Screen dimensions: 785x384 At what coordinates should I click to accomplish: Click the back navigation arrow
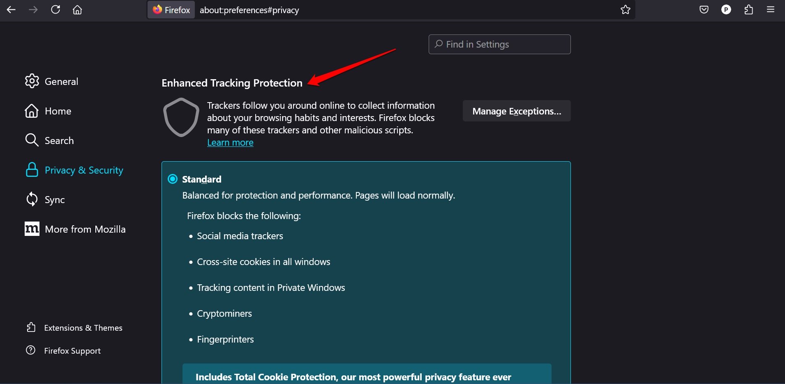pyautogui.click(x=11, y=10)
